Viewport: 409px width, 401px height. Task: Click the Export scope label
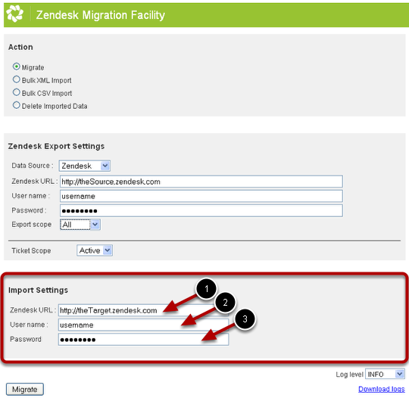(x=32, y=225)
